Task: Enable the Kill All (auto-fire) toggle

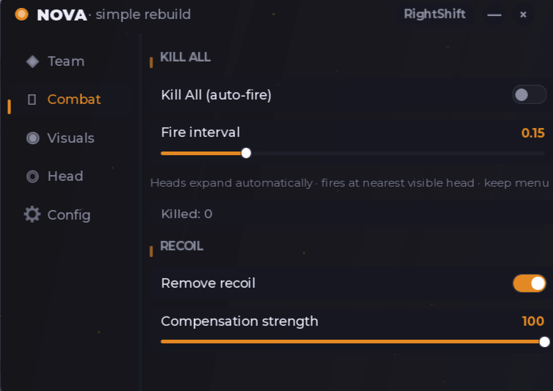Action: (x=529, y=94)
